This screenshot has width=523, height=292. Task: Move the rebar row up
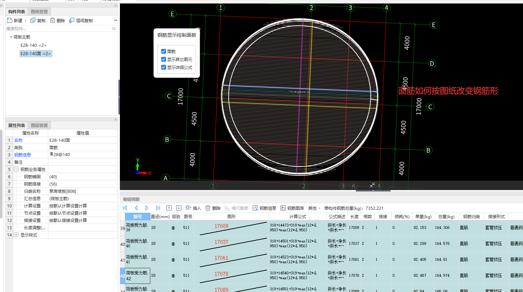pyautogui.click(x=169, y=208)
